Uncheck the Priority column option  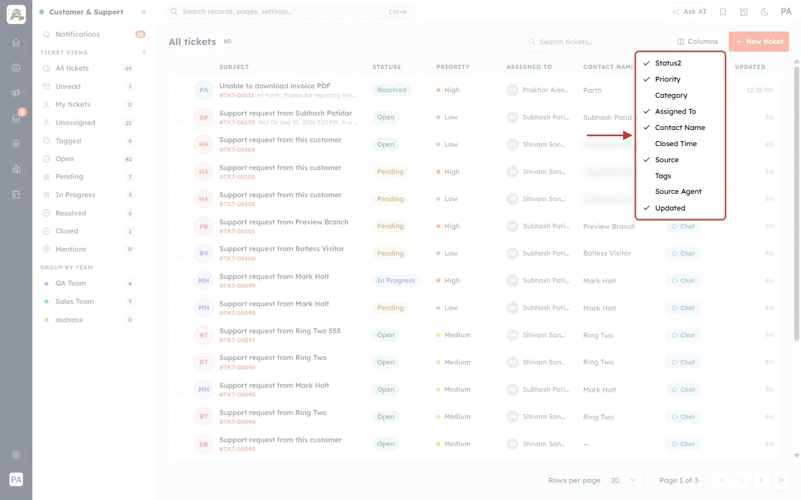(680, 79)
